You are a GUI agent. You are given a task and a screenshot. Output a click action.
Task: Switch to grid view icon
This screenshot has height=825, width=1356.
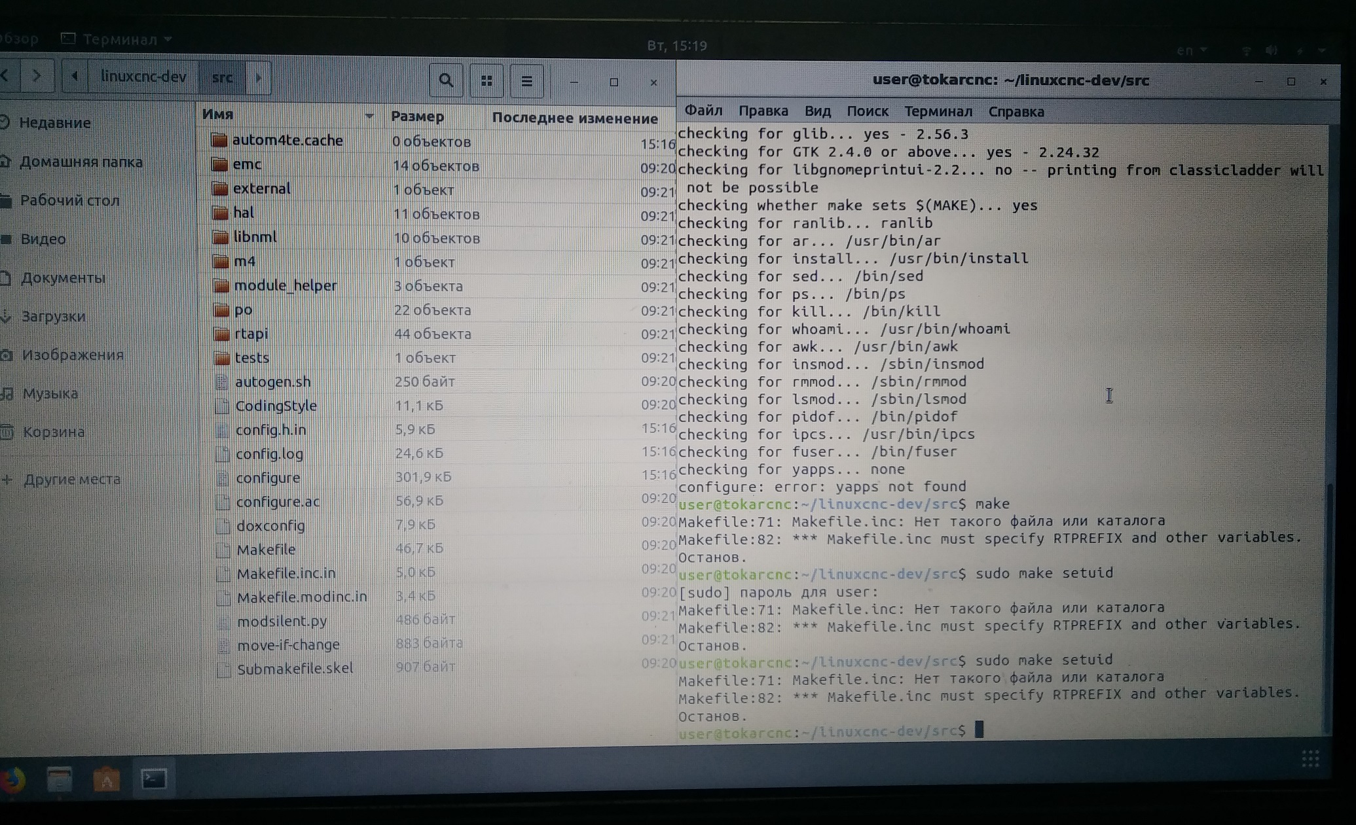[486, 81]
